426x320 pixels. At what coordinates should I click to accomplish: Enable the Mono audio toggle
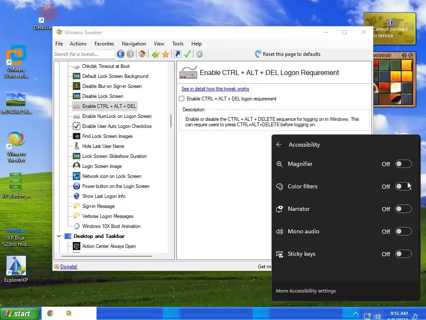coord(403,231)
